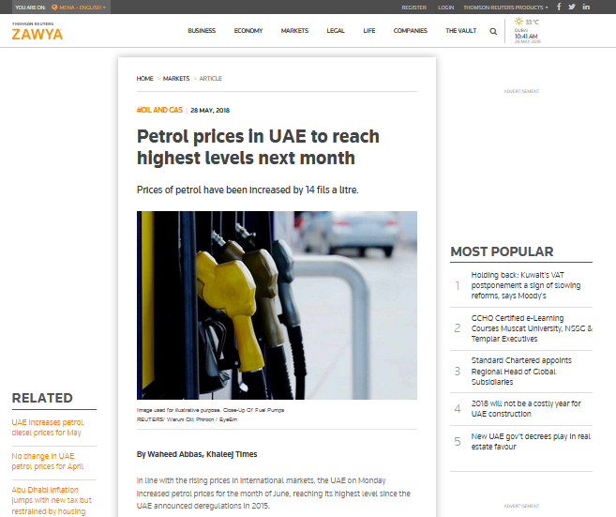Click the MOST POPULAR heading
The image size is (616, 517).
(x=502, y=251)
